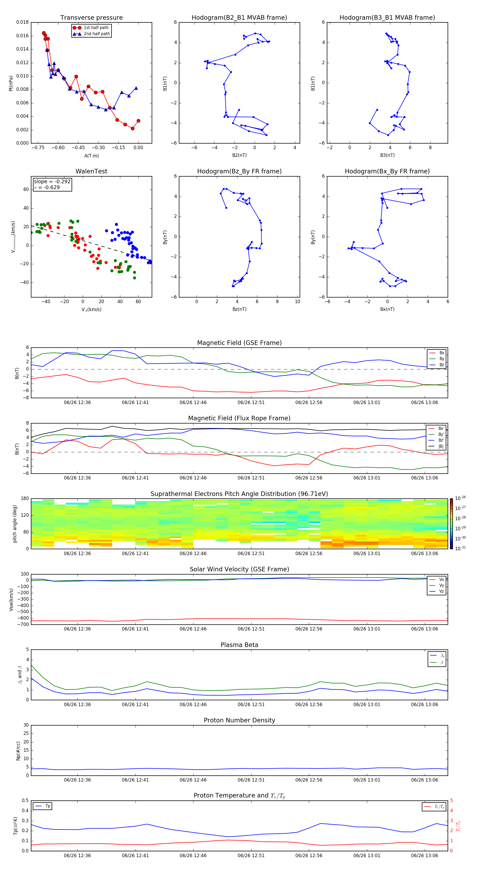Viewport: 479px width, 879px height.
Task: Click the 'Solar Wind Velocity (GSE Frame)' title
Action: [x=239, y=569]
